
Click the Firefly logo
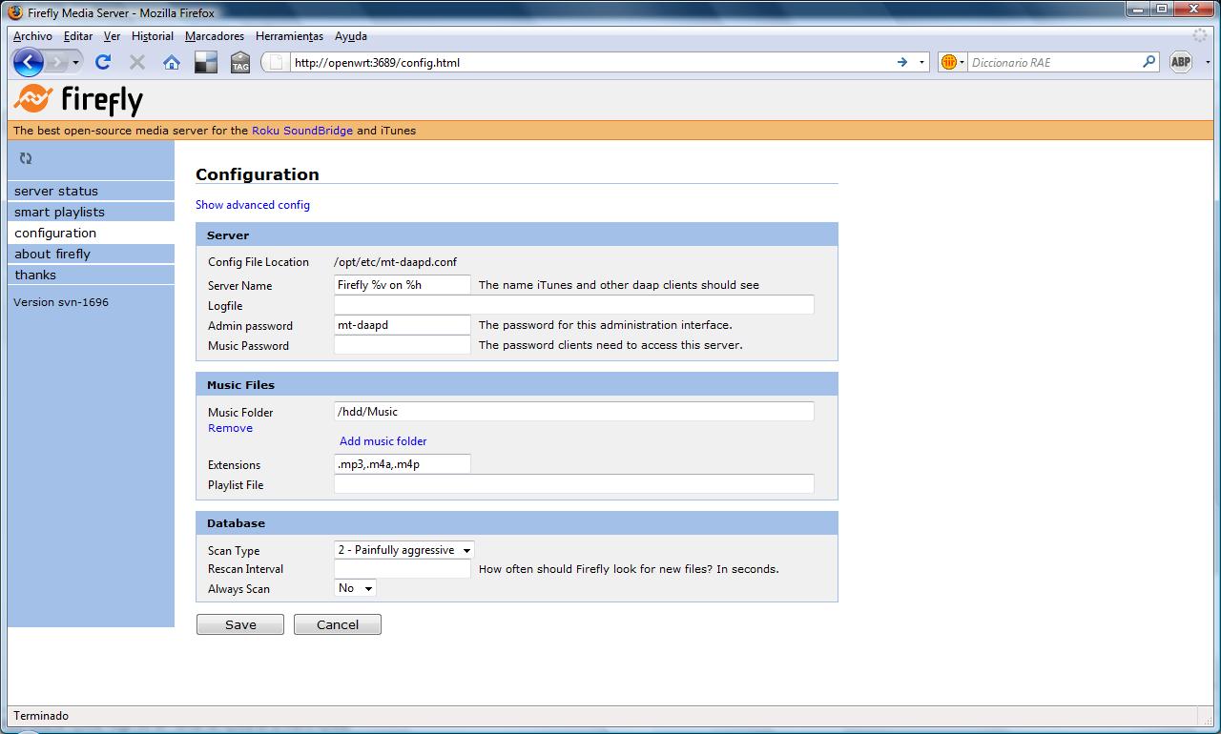(78, 99)
